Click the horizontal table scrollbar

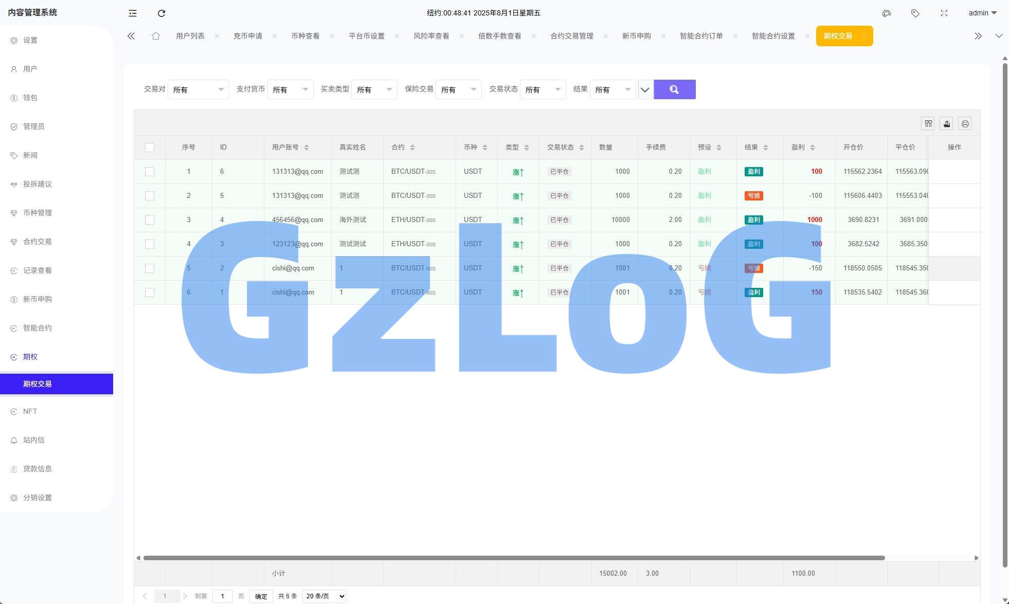(513, 558)
